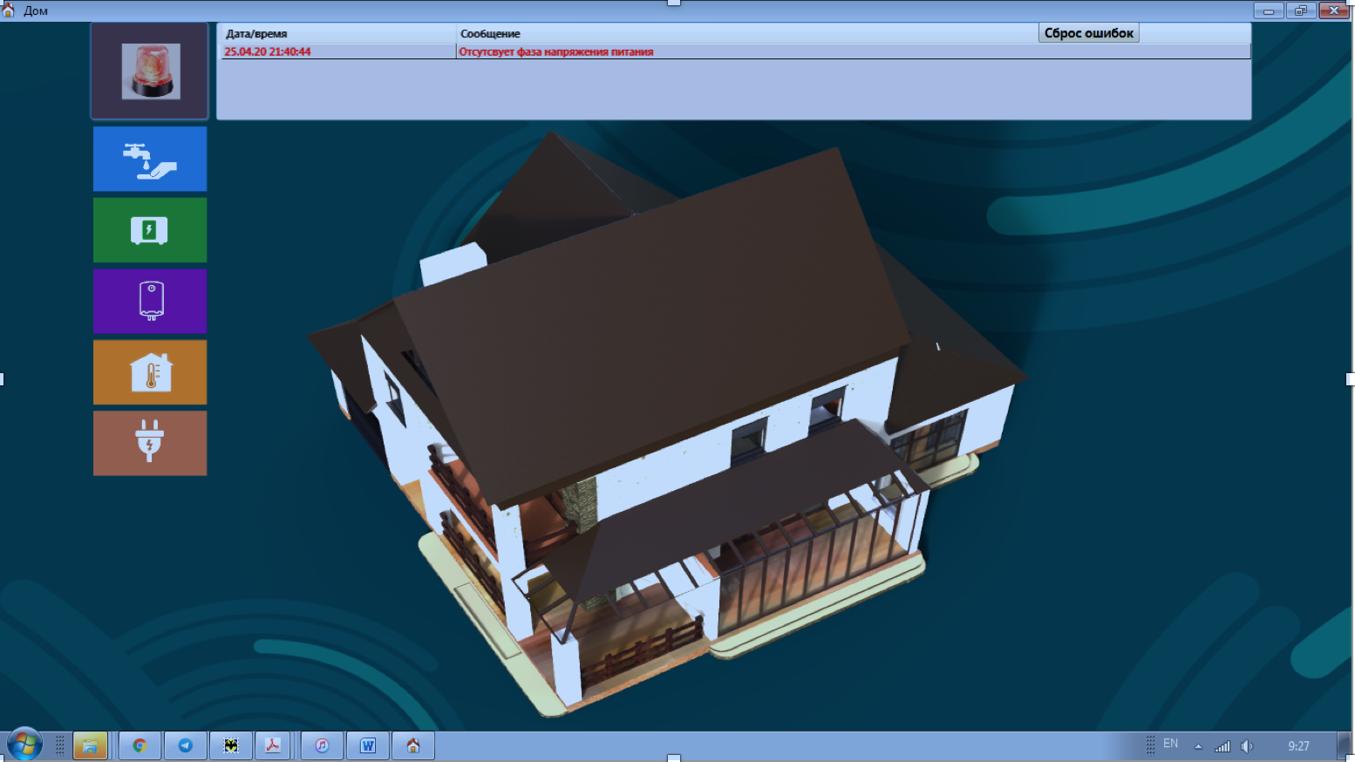Open Google Chrome from the taskbar

tap(140, 745)
